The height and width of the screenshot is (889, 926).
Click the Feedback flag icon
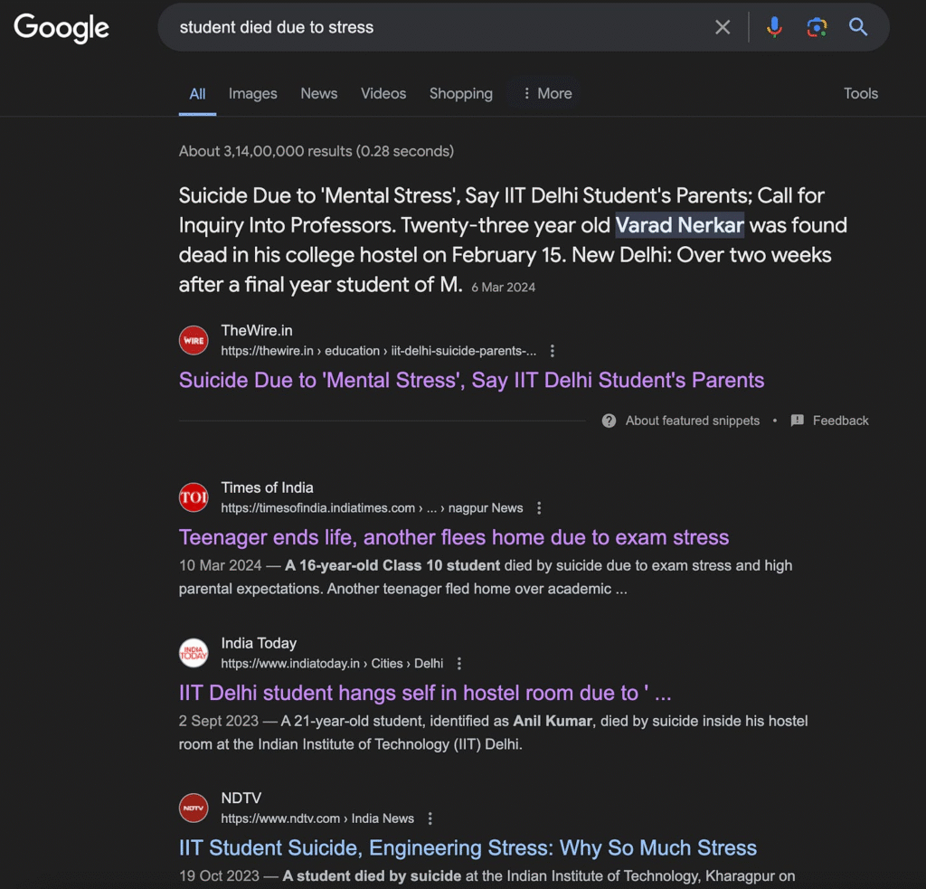click(x=798, y=421)
